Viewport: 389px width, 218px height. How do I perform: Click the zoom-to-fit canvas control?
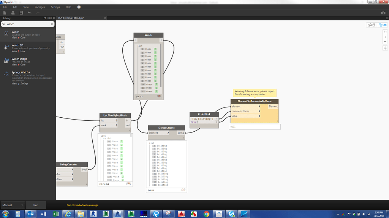point(385,32)
